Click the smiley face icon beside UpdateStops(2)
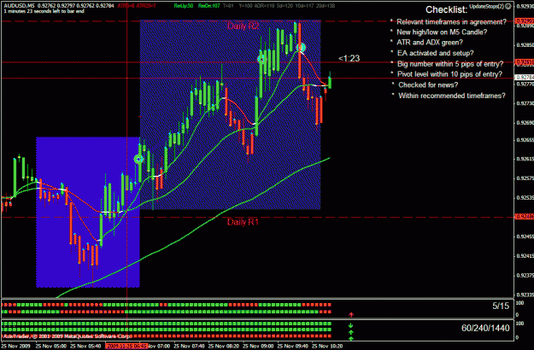The width and height of the screenshot is (534, 350). click(x=508, y=7)
